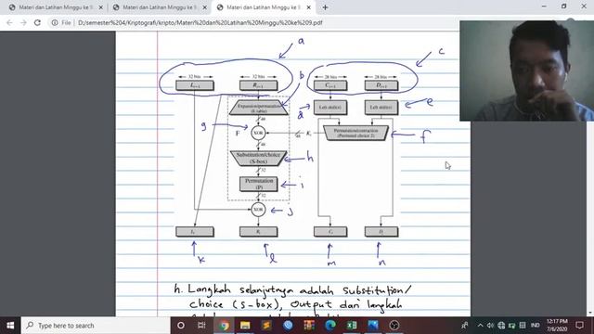
Task: Close the second browser tab
Action: point(204,7)
